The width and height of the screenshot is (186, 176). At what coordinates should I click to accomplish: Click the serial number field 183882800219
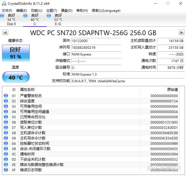click(96, 47)
